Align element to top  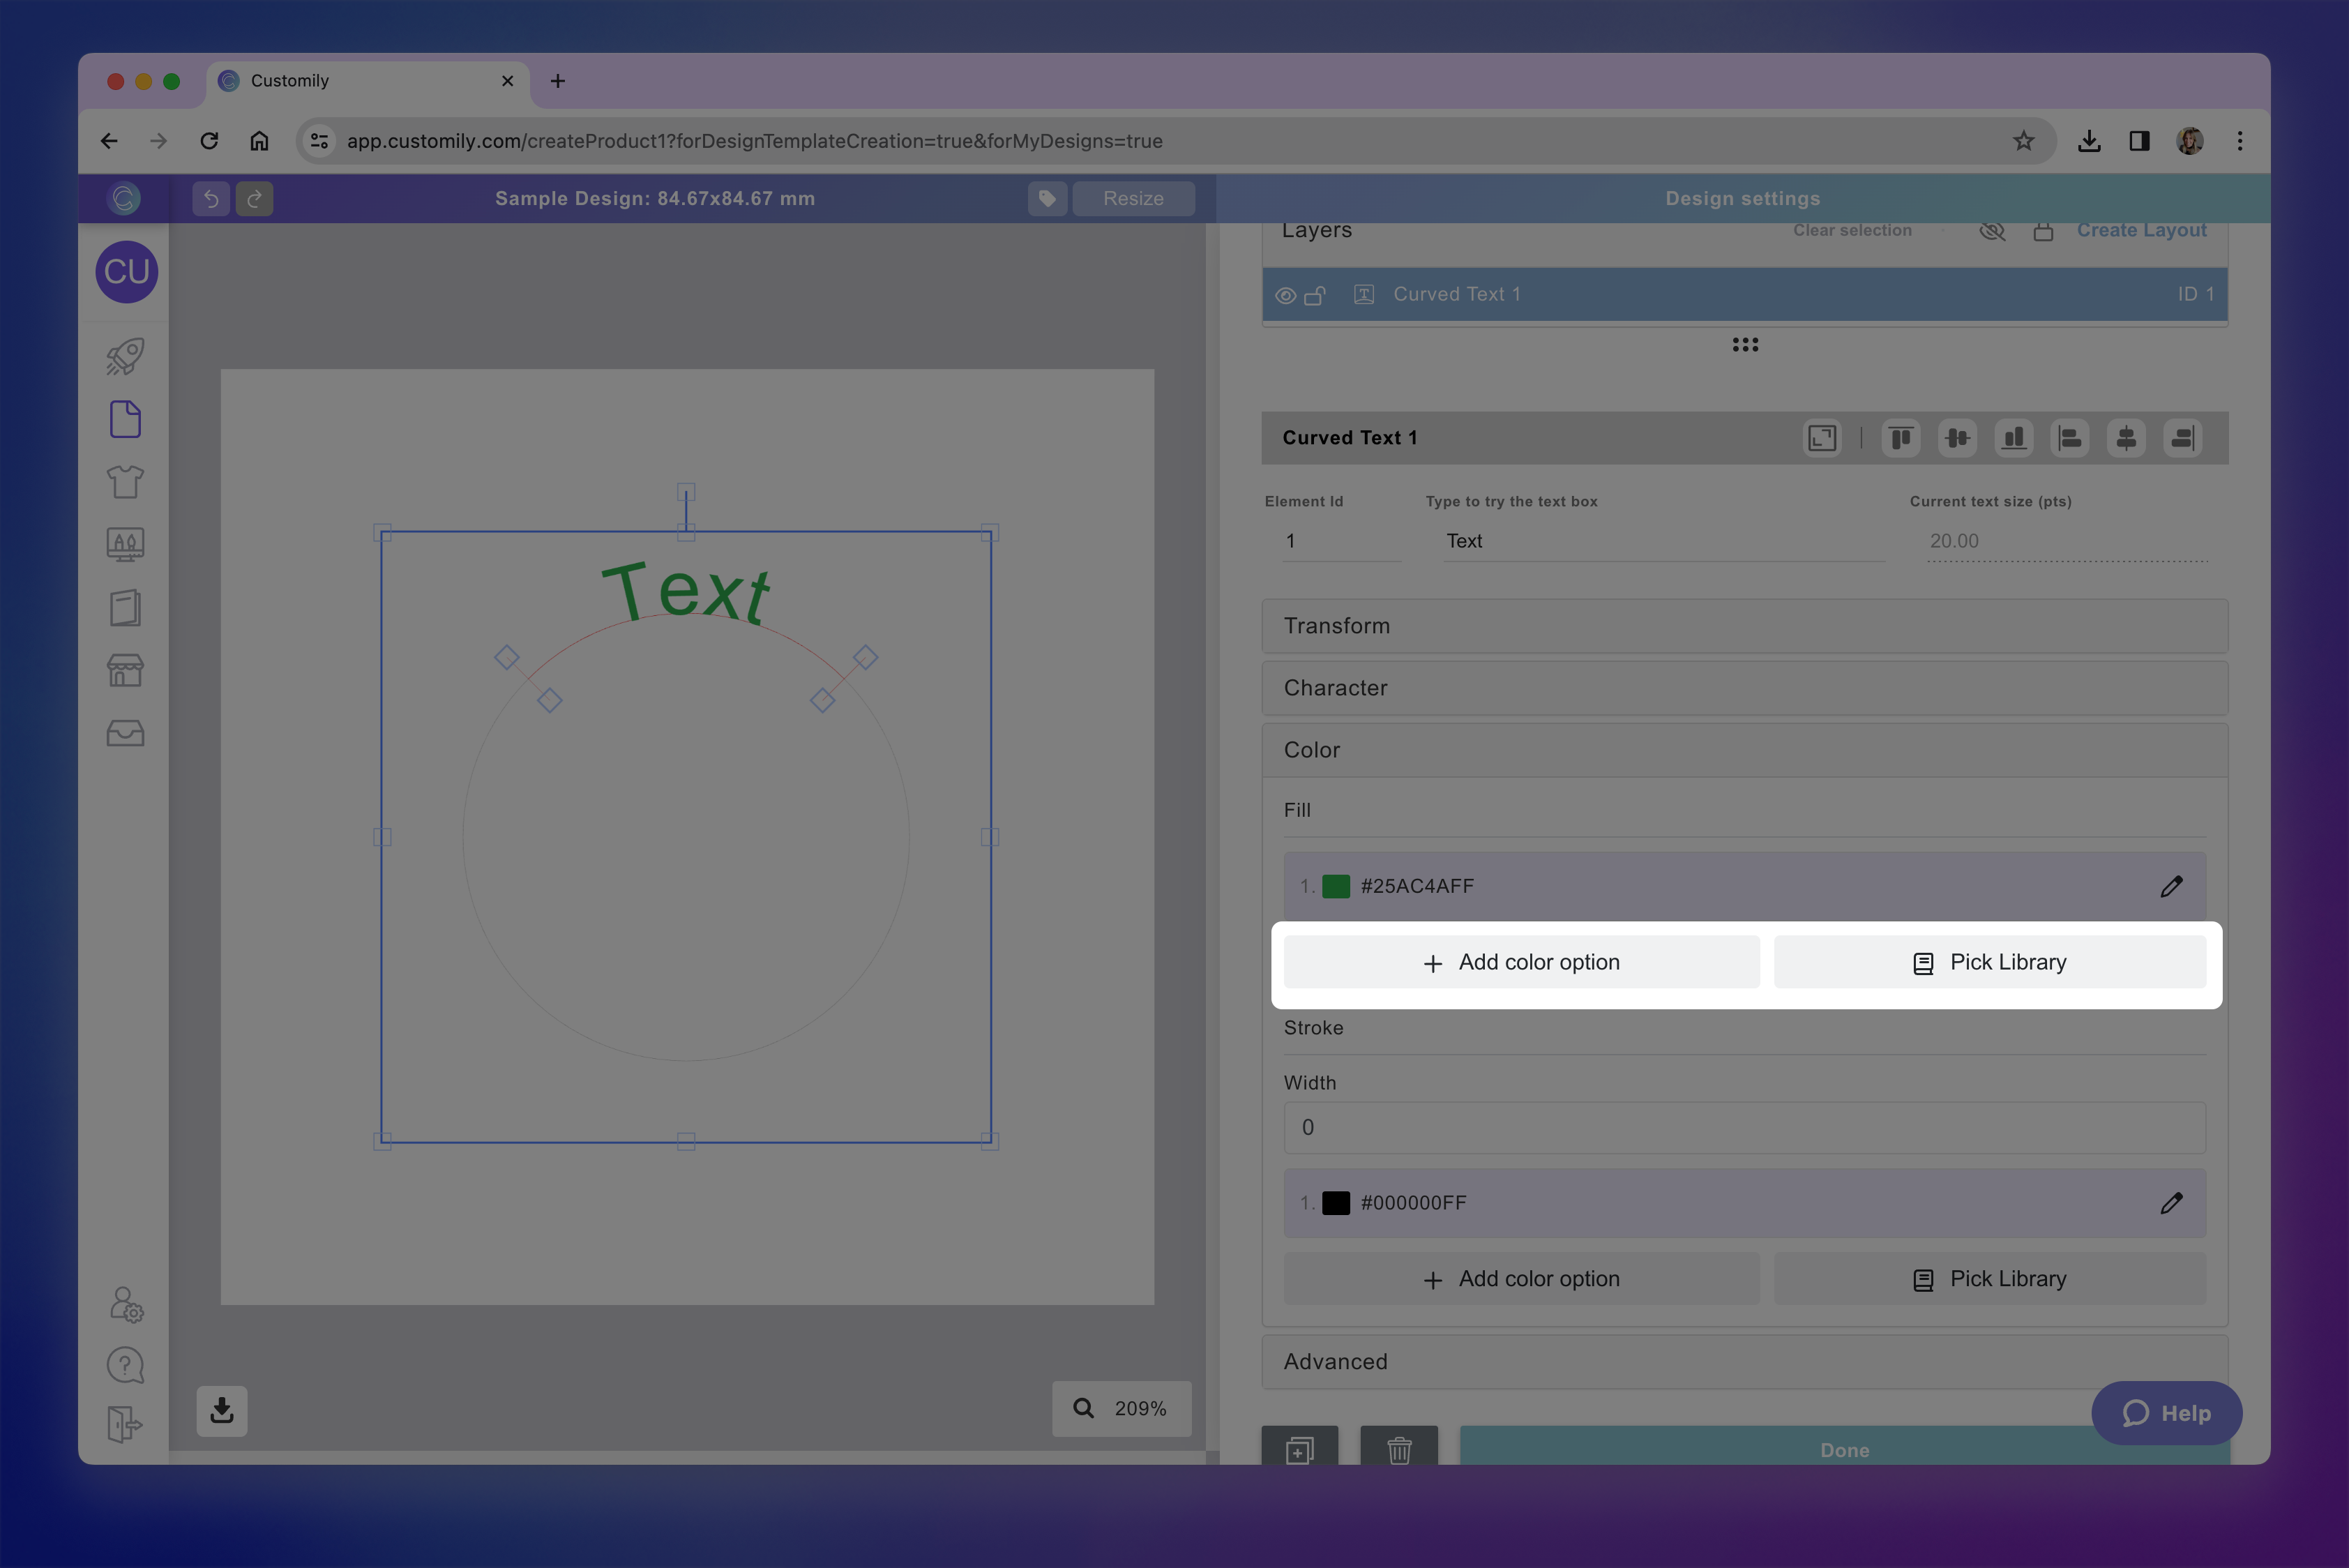click(1901, 438)
